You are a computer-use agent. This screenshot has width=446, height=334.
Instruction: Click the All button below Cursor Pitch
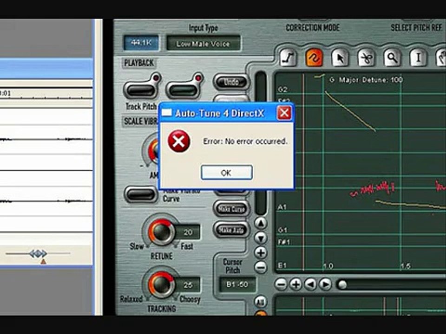coord(261,302)
